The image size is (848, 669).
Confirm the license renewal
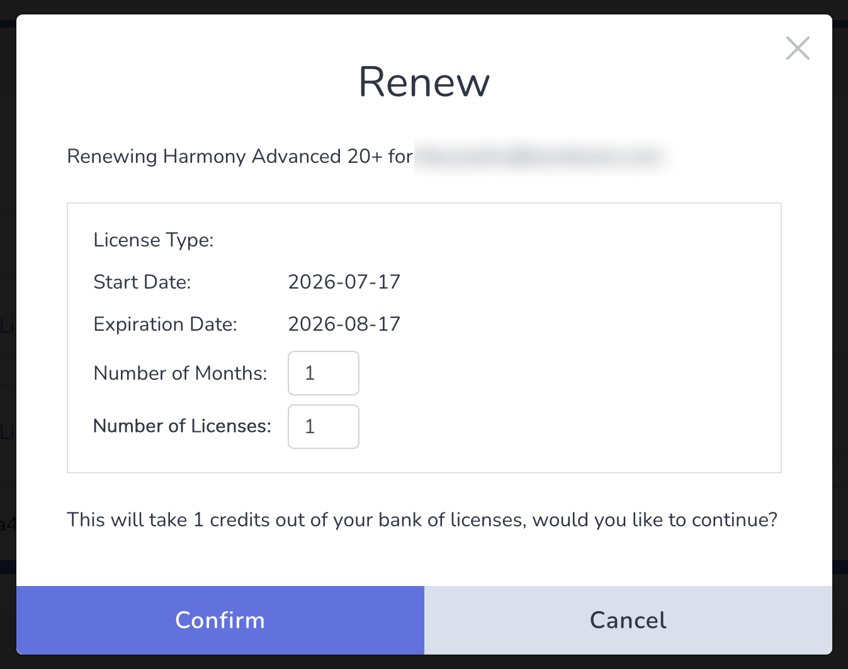(220, 620)
